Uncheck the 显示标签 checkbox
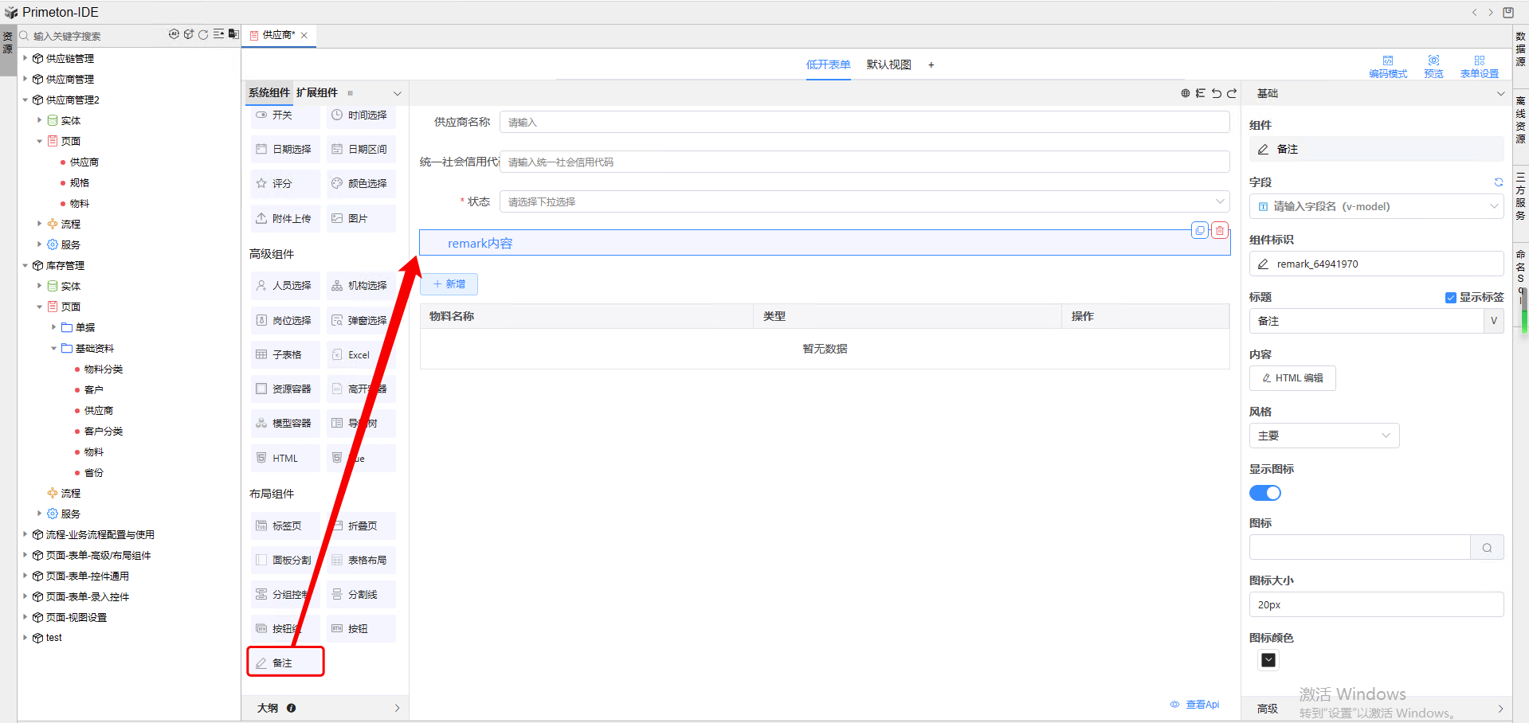The height and width of the screenshot is (723, 1529). (1451, 298)
